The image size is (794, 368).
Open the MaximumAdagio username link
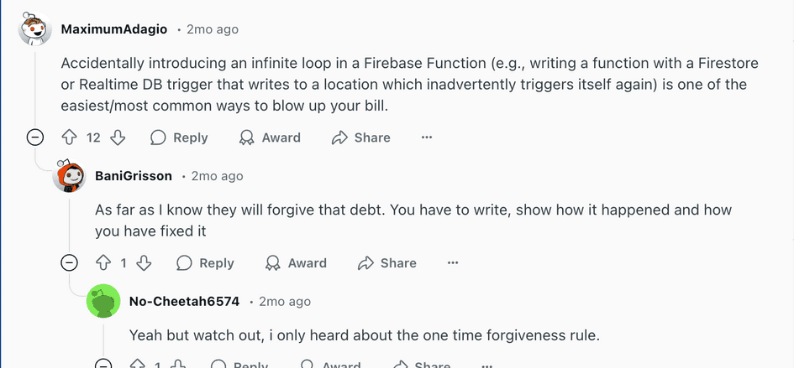[115, 29]
